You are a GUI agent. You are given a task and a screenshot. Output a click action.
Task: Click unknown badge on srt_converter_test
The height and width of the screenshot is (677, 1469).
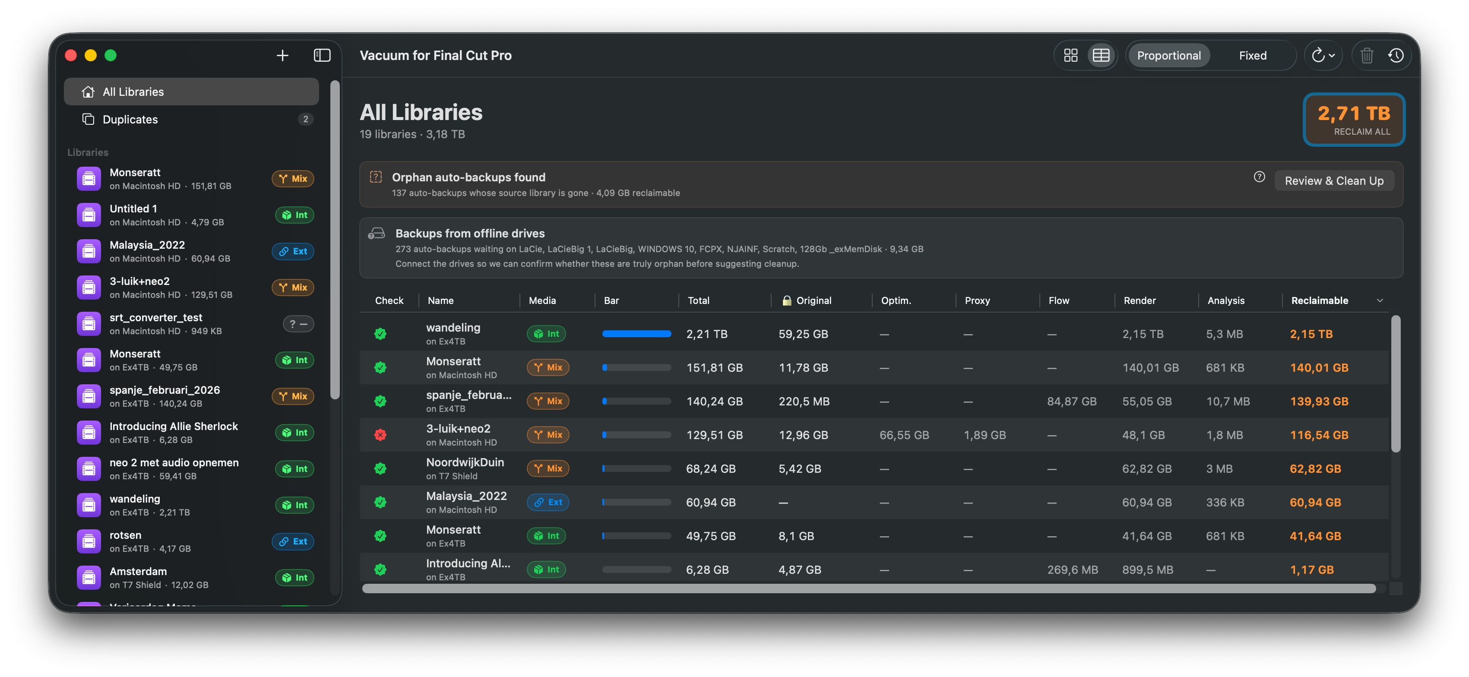pyautogui.click(x=298, y=324)
